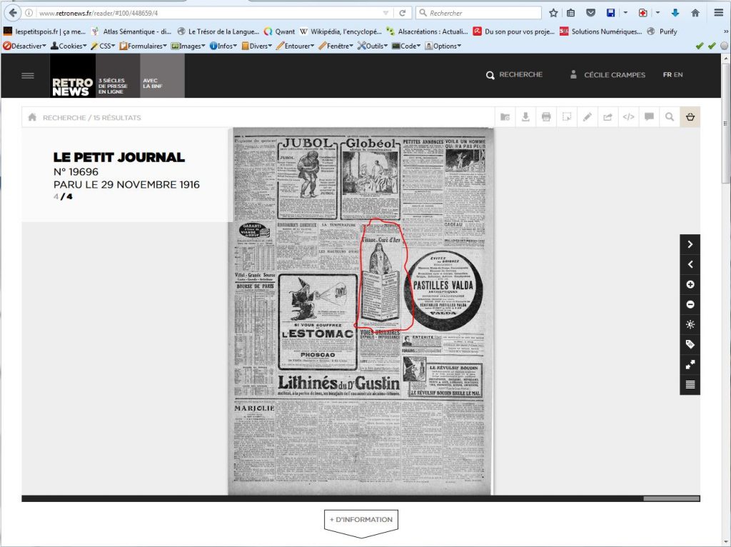Click the horizontal scrollbar under the viewer
This screenshot has width=731, height=547.
pos(671,498)
